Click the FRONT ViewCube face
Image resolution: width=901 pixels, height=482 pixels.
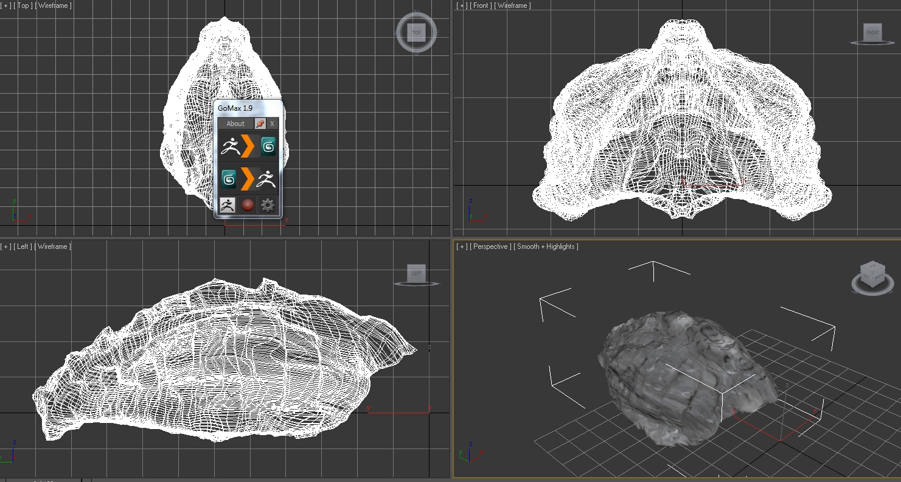tap(872, 32)
